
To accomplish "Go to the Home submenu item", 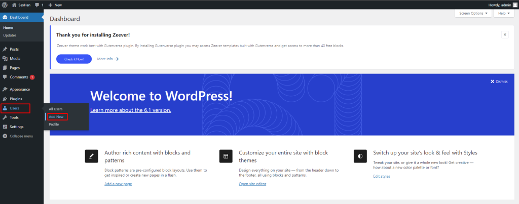I will tap(8, 28).
